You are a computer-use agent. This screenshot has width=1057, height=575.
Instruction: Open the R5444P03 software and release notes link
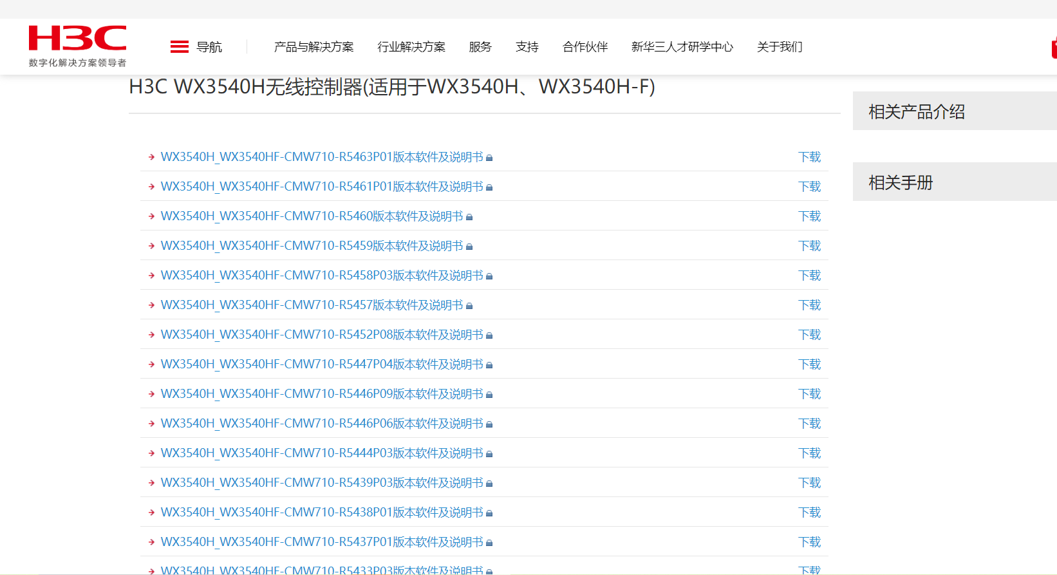pyautogui.click(x=322, y=453)
